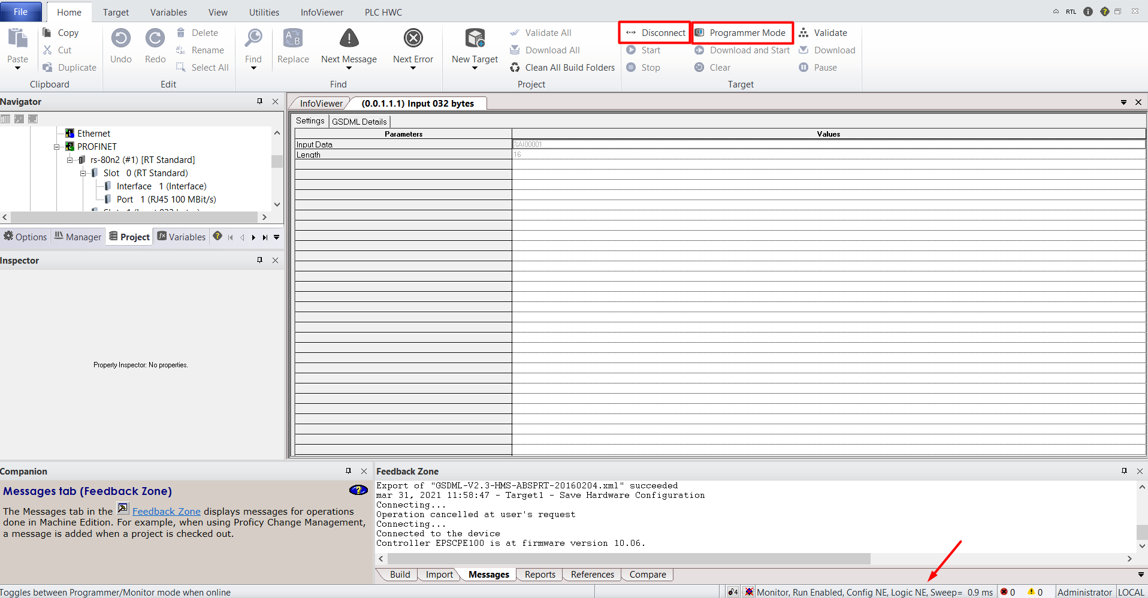Click the Companion help question icon
Image resolution: width=1148 pixels, height=598 pixels.
358,490
